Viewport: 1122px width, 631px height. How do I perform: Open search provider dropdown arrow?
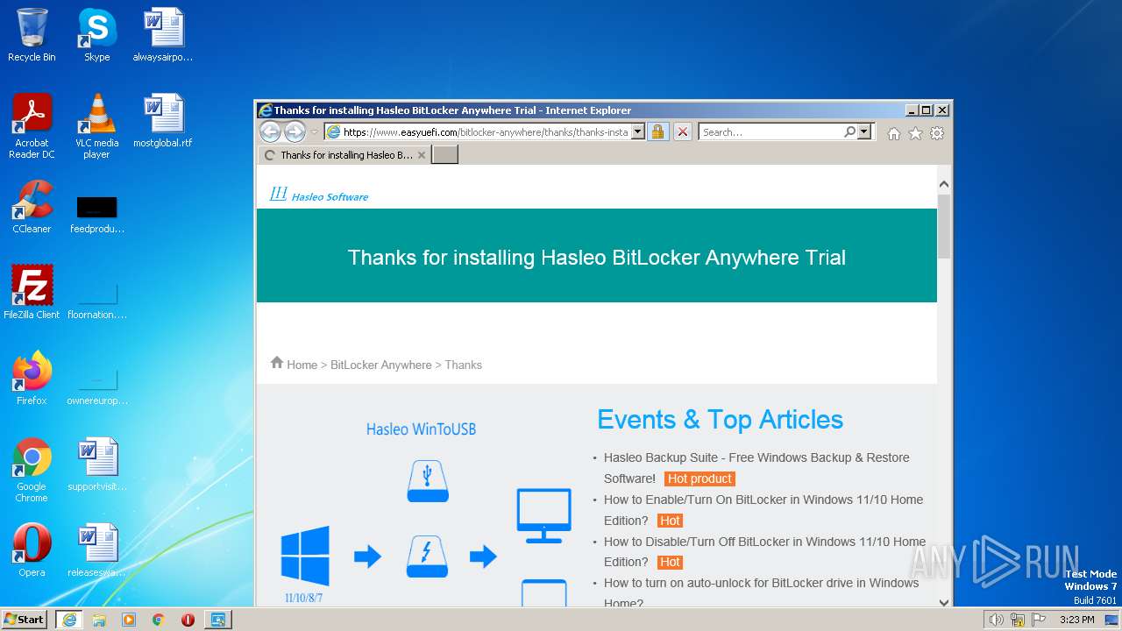(864, 132)
